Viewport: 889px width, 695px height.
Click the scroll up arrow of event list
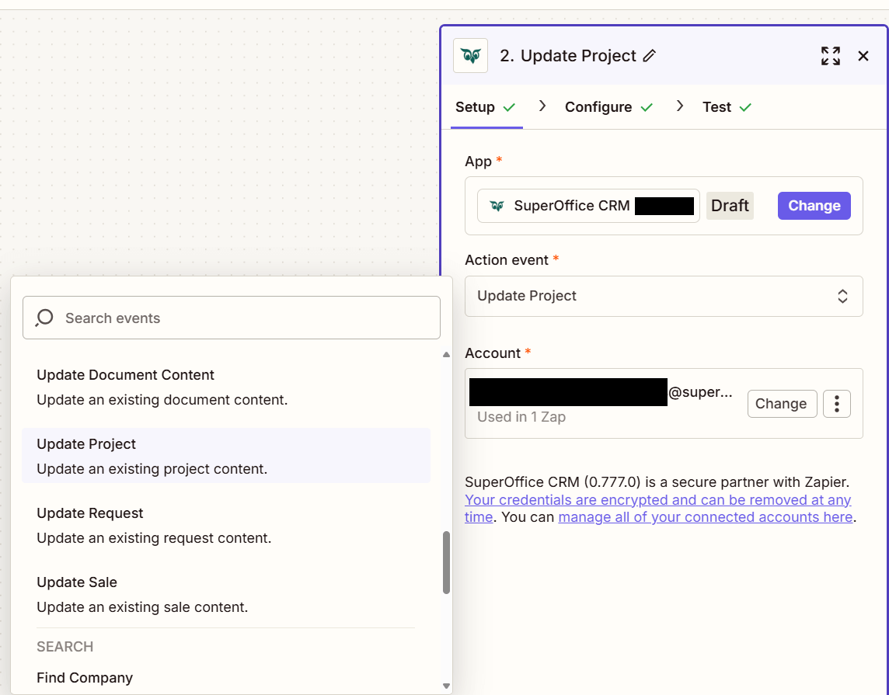coord(446,355)
